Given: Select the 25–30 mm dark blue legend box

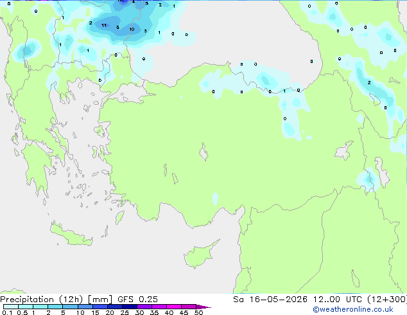Looking at the screenshot, I should tap(130, 307).
